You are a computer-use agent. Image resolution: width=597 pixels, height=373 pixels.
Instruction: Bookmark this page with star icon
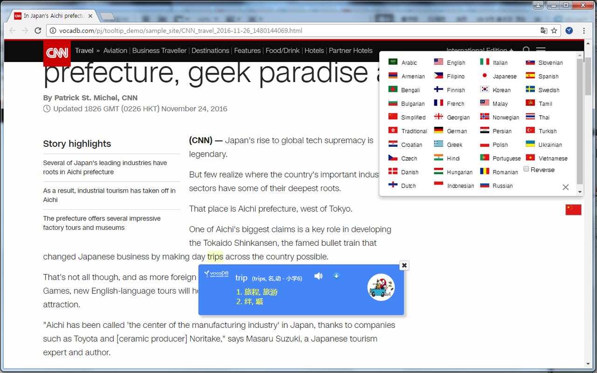(554, 31)
